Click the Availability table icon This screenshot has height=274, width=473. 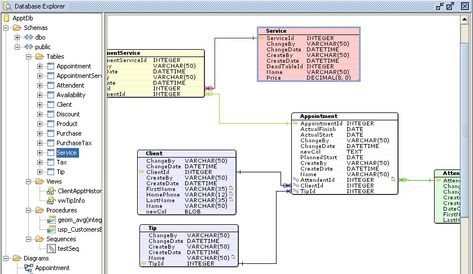pos(51,95)
